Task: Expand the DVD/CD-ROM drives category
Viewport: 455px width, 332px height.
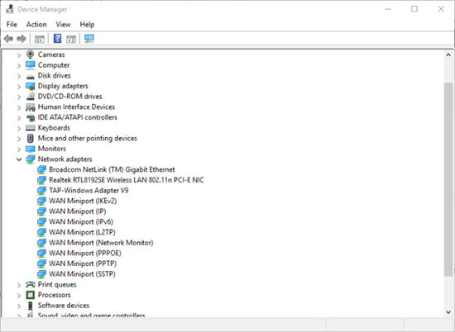Action: click(x=19, y=97)
